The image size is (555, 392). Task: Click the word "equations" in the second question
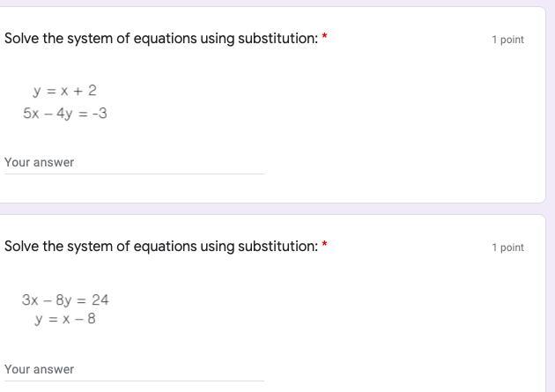[x=164, y=247]
